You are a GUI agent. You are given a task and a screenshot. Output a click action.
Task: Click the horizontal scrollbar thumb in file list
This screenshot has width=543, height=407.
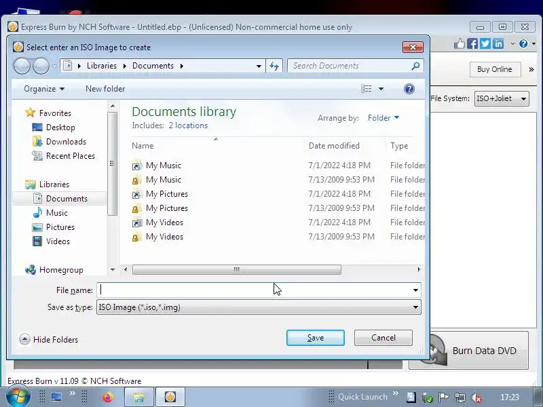pyautogui.click(x=236, y=269)
